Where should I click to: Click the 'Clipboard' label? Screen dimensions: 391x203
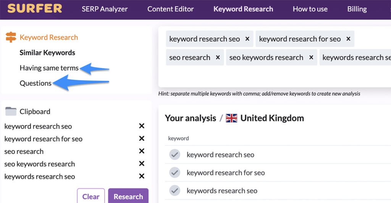coord(35,111)
